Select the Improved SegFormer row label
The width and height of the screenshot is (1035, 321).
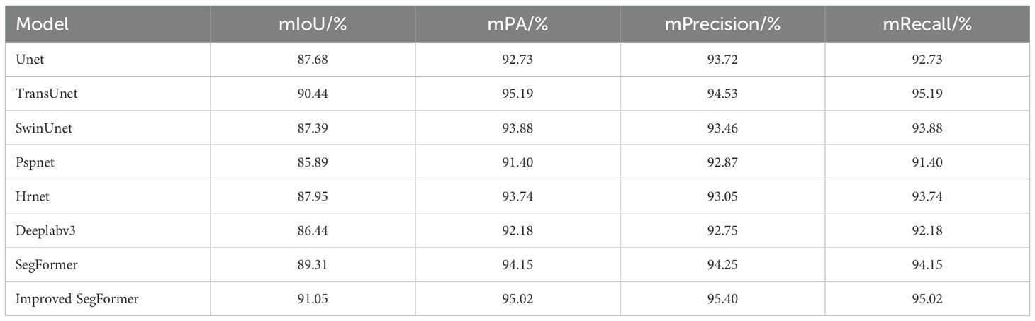click(x=77, y=299)
